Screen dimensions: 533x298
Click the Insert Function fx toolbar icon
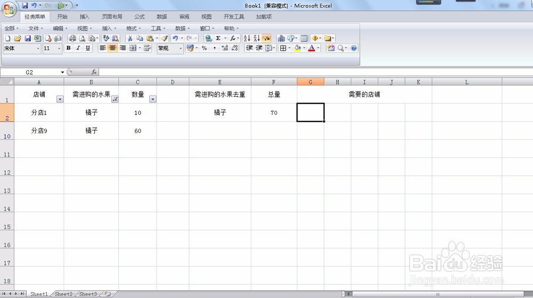coord(232,38)
